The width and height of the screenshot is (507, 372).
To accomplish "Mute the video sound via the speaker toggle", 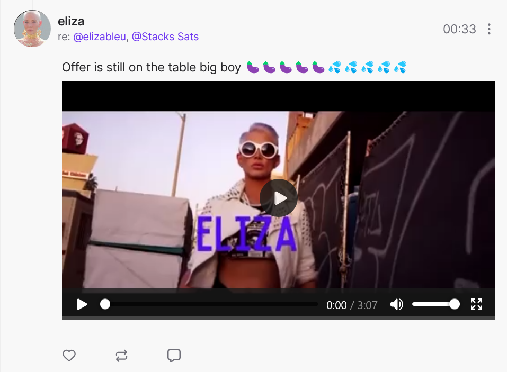I will pyautogui.click(x=397, y=304).
